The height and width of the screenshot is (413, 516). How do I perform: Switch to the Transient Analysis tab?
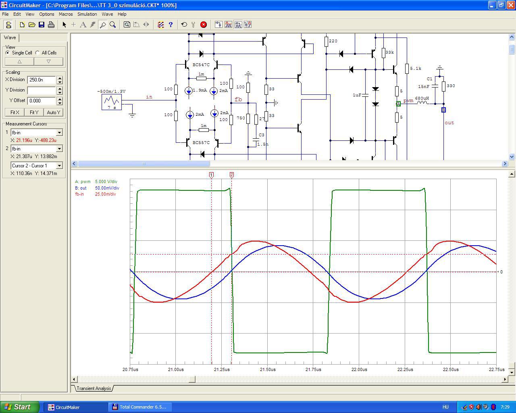click(94, 388)
